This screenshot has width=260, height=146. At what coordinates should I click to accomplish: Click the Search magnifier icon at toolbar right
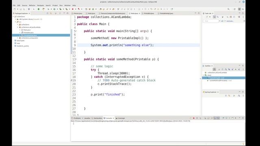[x=228, y=9]
